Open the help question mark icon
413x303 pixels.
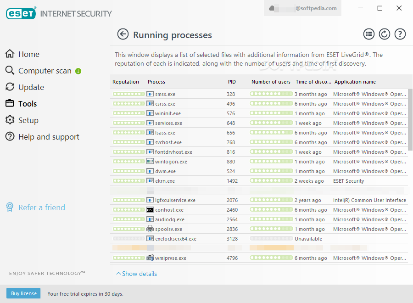click(400, 34)
